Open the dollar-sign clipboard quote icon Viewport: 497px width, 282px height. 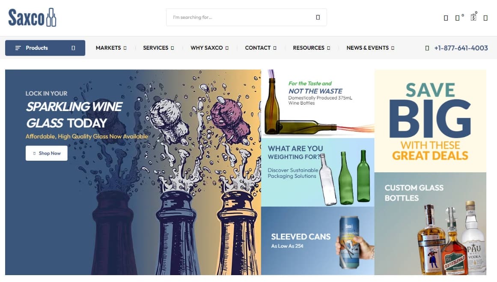coord(473,18)
